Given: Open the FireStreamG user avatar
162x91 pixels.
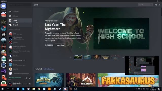Looking at the screenshot, I should (x=10, y=84).
